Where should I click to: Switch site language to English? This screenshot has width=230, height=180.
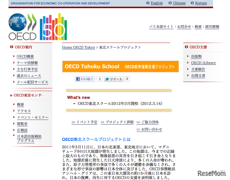(x=157, y=3)
